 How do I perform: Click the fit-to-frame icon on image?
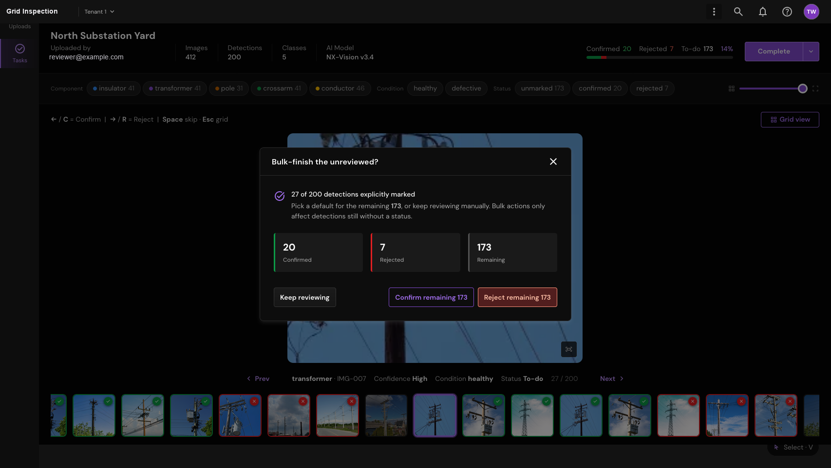pos(569,349)
